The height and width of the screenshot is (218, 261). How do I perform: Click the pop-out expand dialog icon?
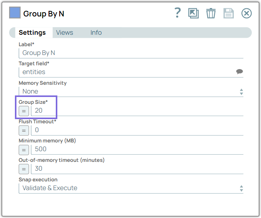pyautogui.click(x=193, y=13)
